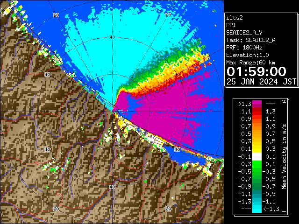Click the cyan swatch at the legend bottom

coord(257,209)
